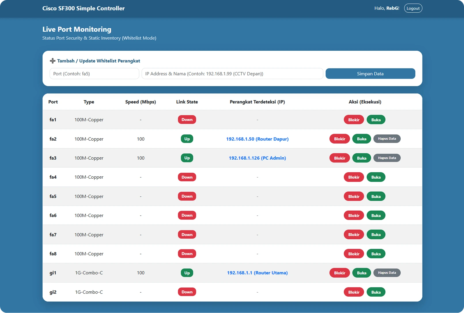Open the 192.168.1.1 (Router Utama) link

coord(257,273)
